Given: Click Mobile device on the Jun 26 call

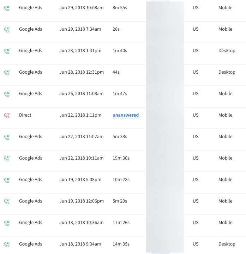Looking at the screenshot, I should coord(225,94).
